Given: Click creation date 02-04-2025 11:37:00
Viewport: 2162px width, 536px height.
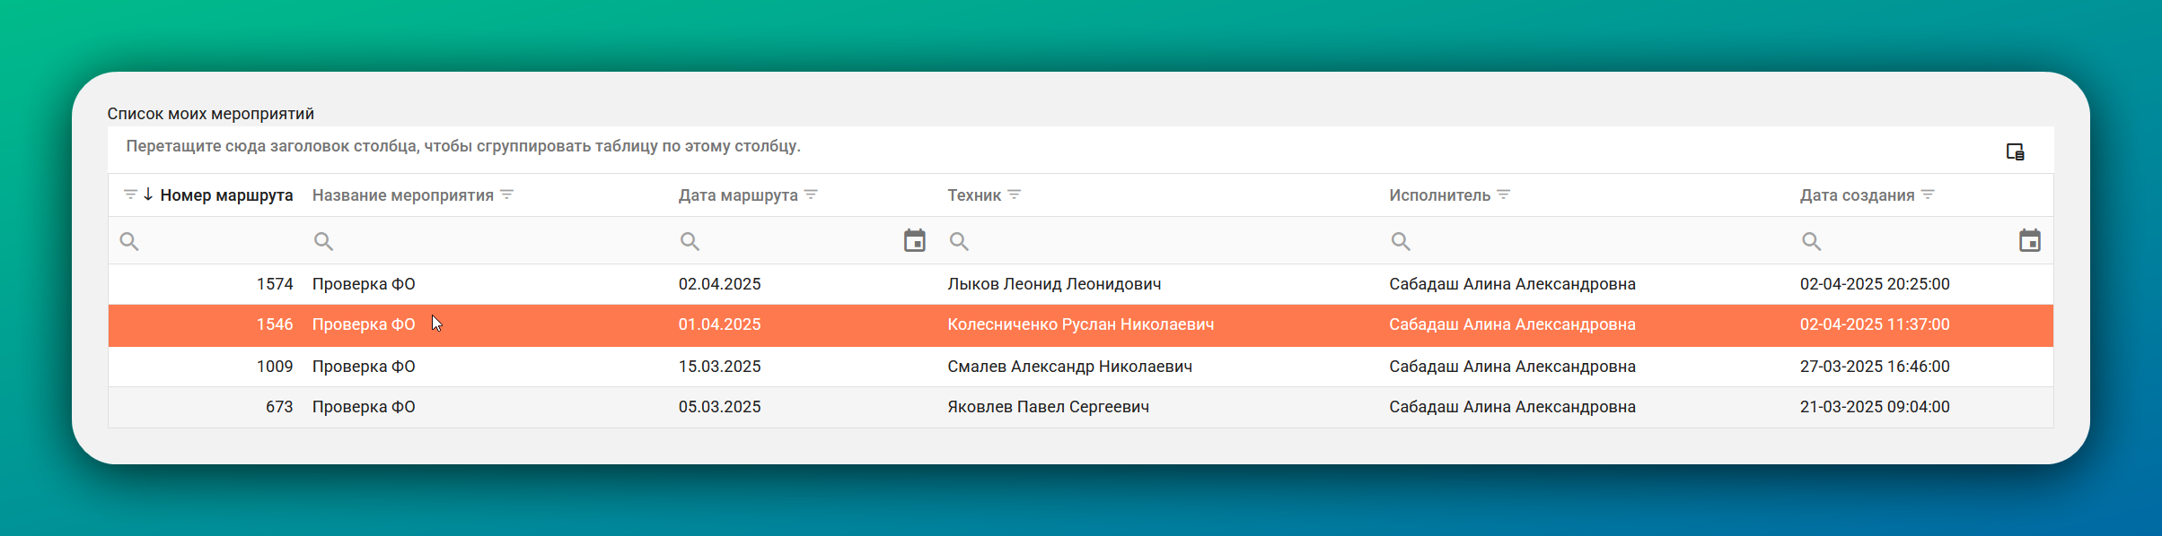Looking at the screenshot, I should point(1875,324).
